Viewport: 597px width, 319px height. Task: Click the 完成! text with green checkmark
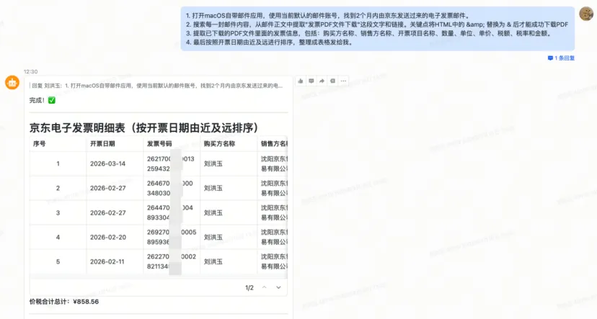click(43, 100)
